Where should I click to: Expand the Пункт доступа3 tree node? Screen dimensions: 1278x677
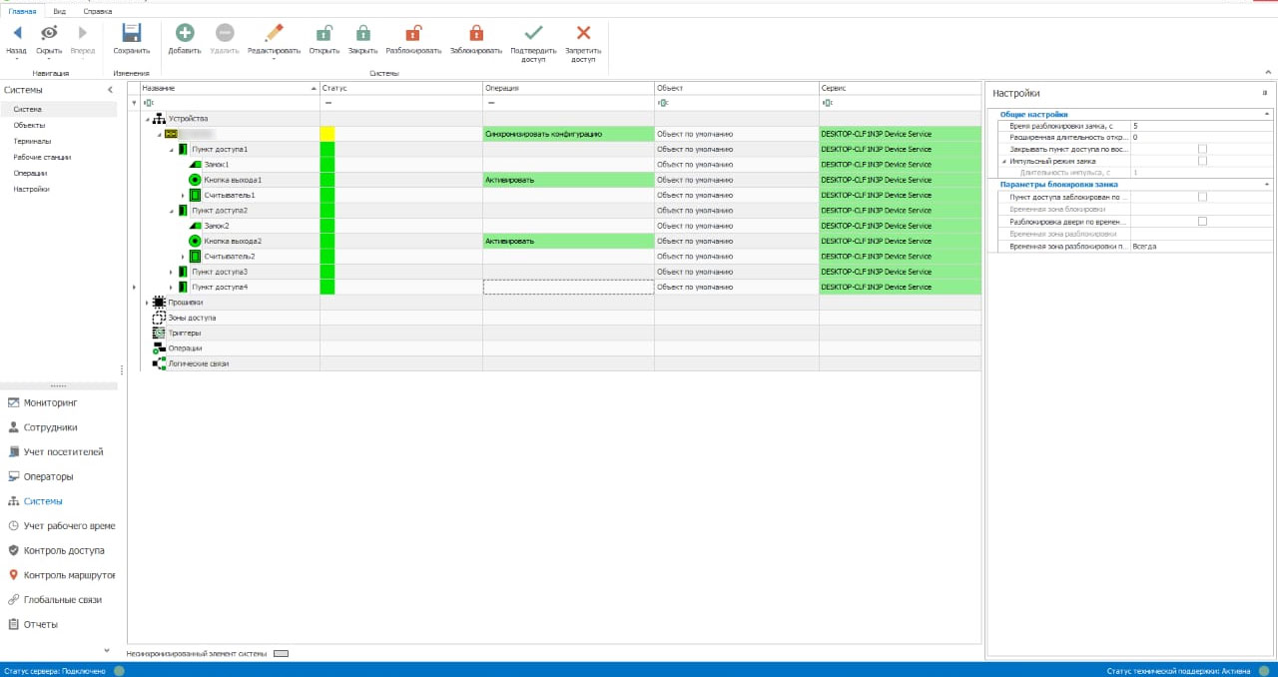(x=171, y=272)
